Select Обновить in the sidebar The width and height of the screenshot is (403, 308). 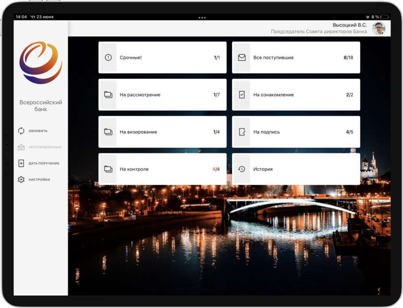coord(38,131)
